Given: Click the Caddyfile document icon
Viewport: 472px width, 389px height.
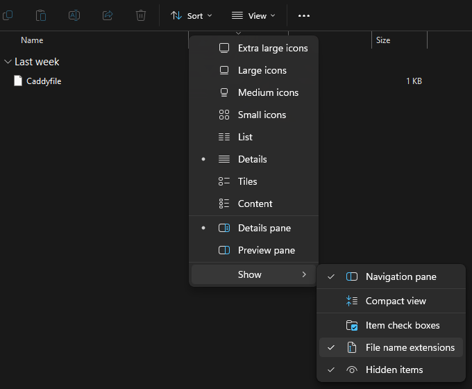Looking at the screenshot, I should tap(18, 81).
